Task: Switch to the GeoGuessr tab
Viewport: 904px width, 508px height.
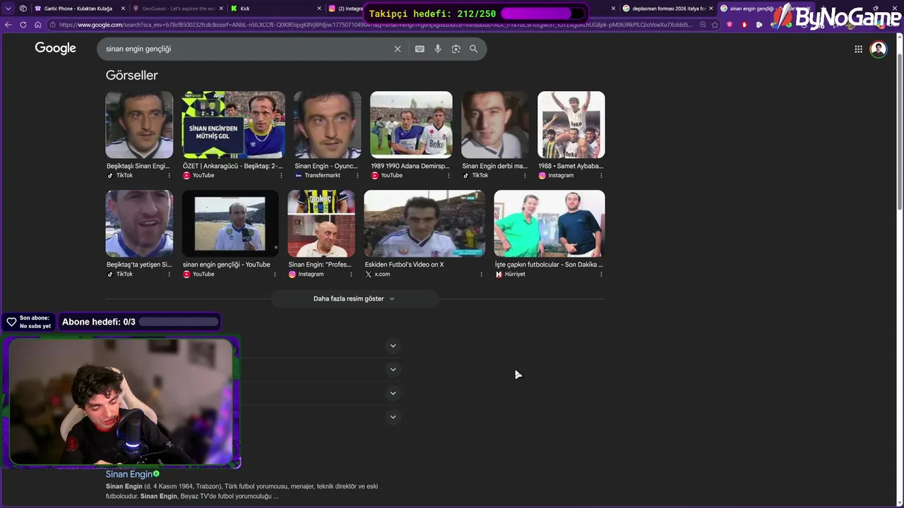Action: click(x=179, y=8)
